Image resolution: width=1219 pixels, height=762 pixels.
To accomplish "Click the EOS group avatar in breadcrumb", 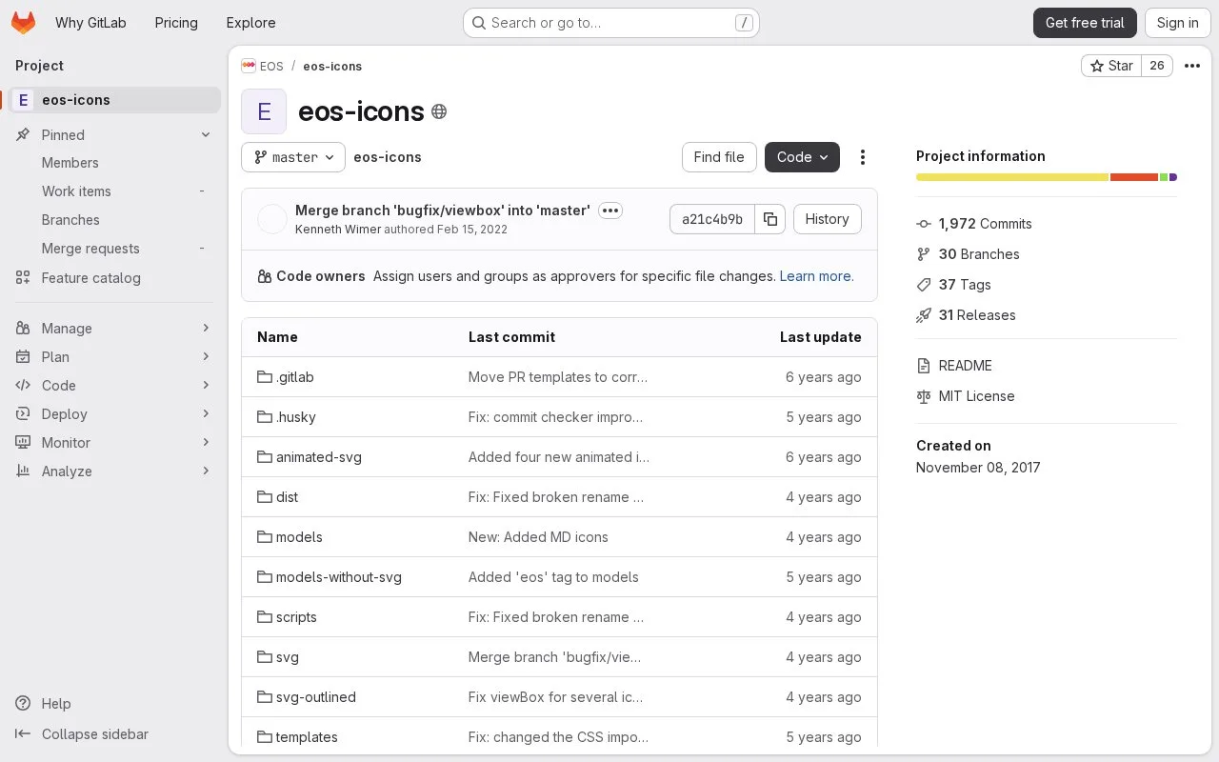I will coord(249,66).
